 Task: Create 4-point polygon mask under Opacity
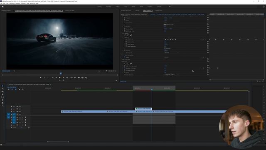pos(128,35)
